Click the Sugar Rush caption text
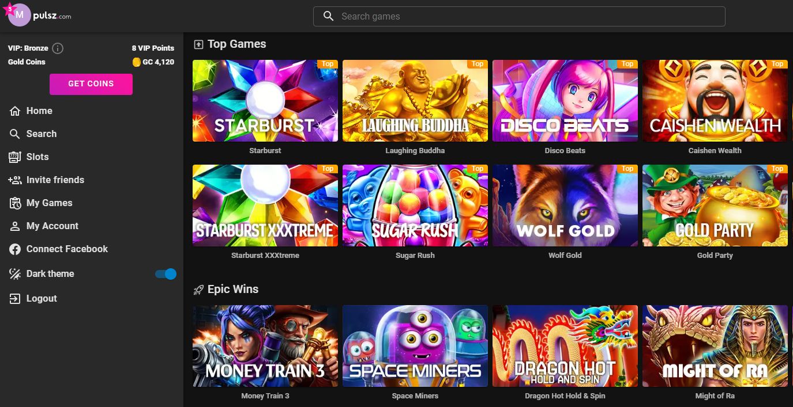This screenshot has height=407, width=793. click(415, 256)
